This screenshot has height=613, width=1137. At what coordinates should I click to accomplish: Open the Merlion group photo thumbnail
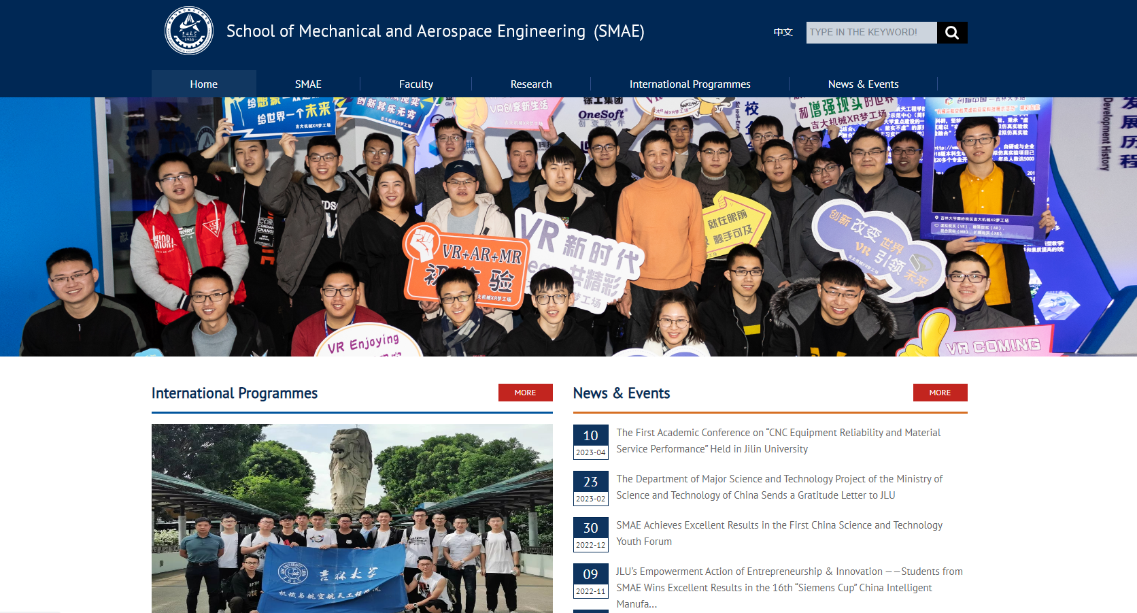coord(352,518)
